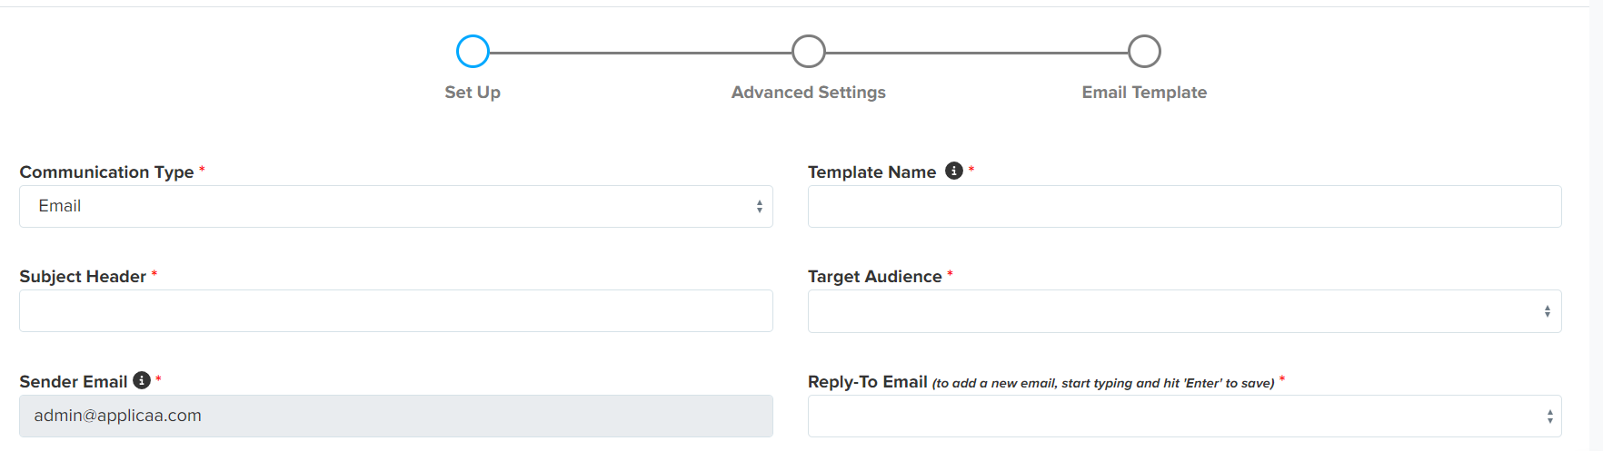1603x451 pixels.
Task: Click the Email Template step circle
Action: click(x=1144, y=52)
